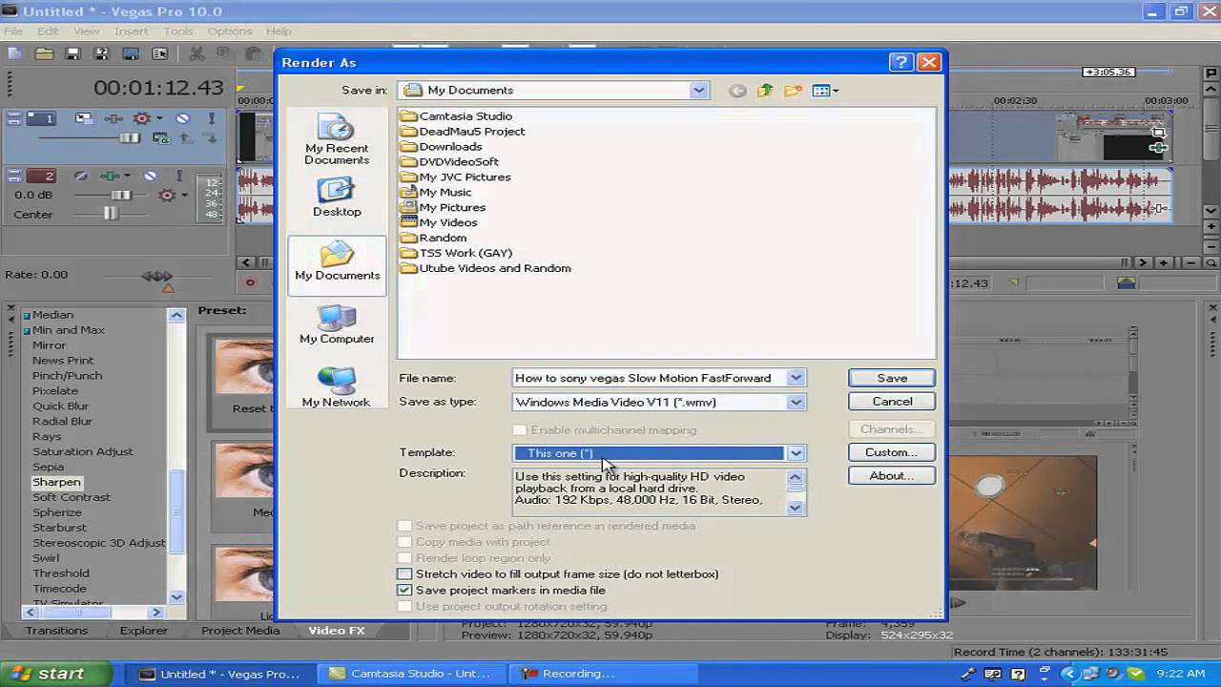
Task: Click the Cancel button in Render As dialog
Action: [892, 402]
